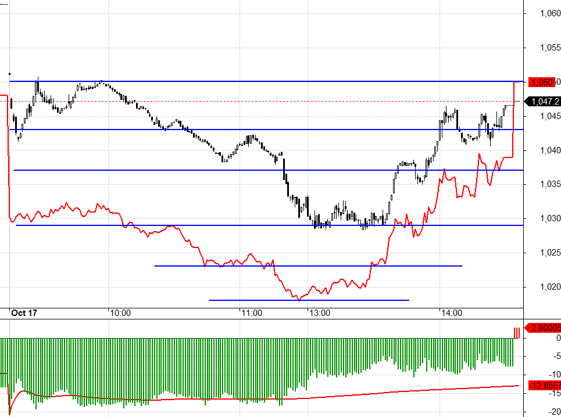
Task: Click the black 1,047.2 current price tag
Action: pos(543,102)
